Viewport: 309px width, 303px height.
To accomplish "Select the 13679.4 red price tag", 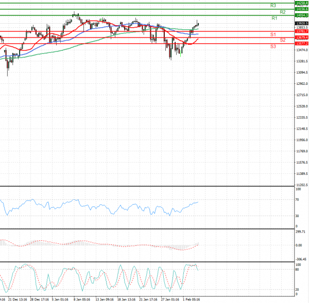I will click(302, 38).
